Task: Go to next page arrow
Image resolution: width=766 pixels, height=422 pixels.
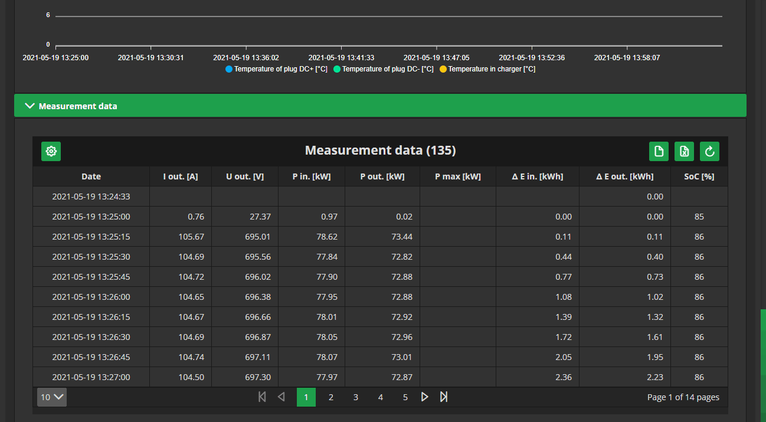Action: (x=424, y=397)
